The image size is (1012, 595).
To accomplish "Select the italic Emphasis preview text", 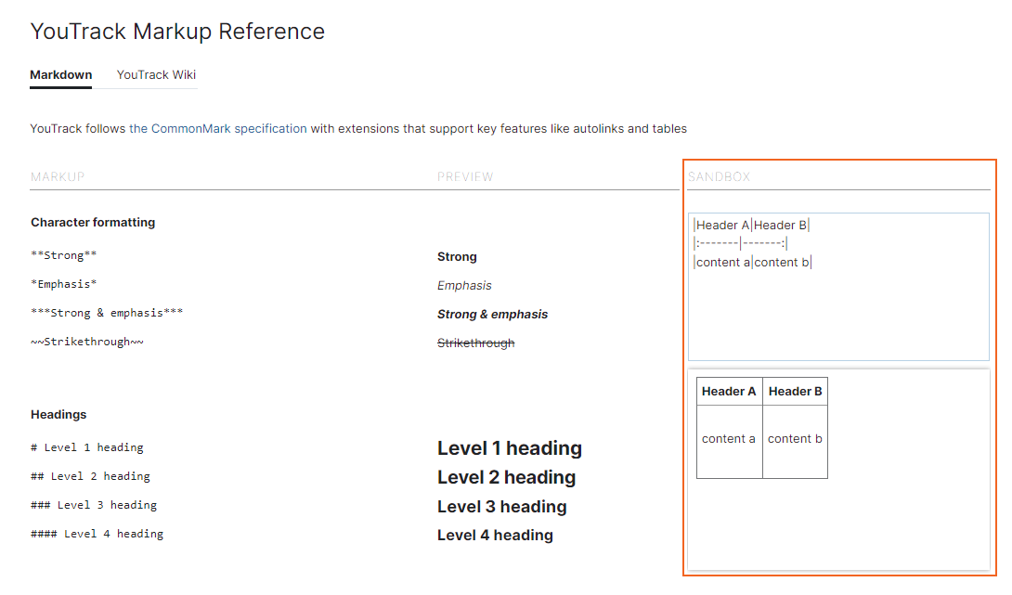I will pyautogui.click(x=464, y=285).
